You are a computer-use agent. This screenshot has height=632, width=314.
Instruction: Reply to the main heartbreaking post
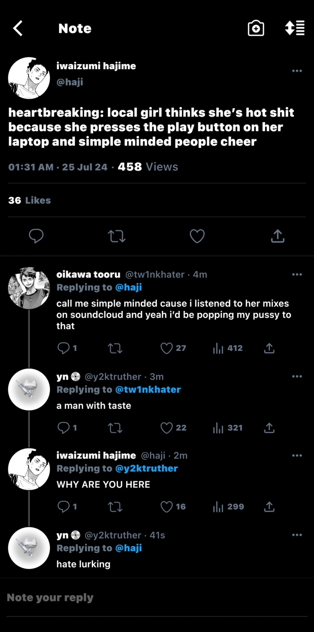(36, 236)
